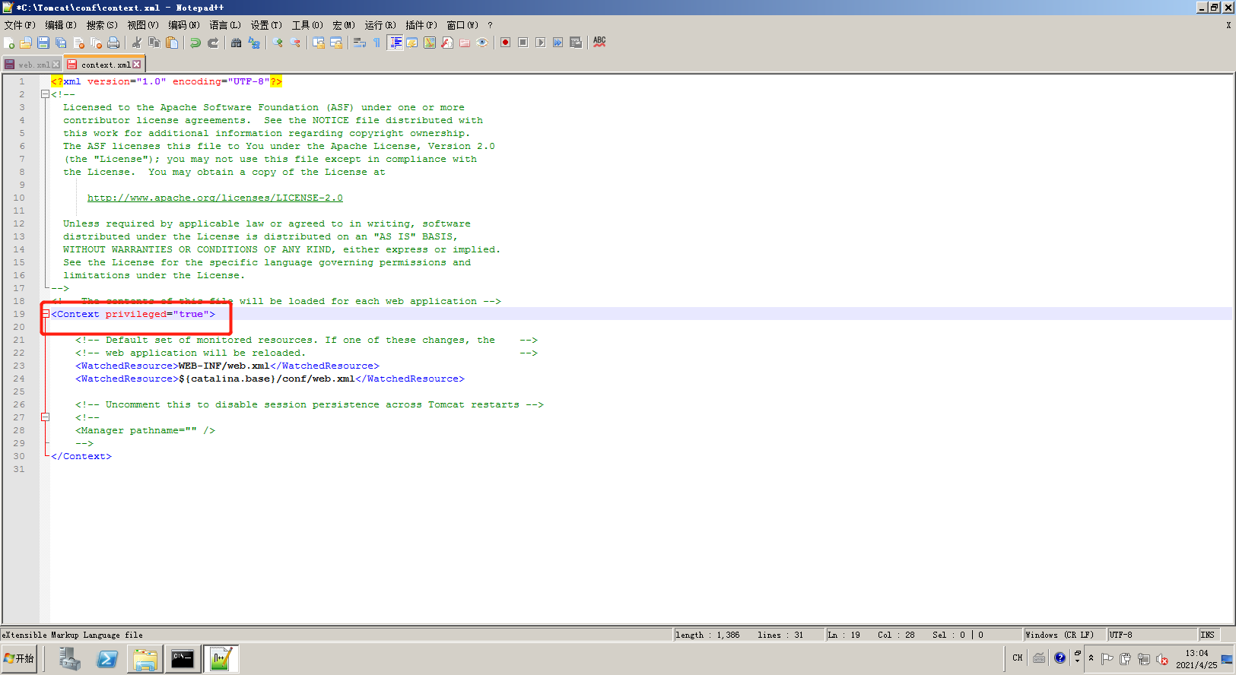Toggle the Word Wrap toolbar button

(x=360, y=43)
